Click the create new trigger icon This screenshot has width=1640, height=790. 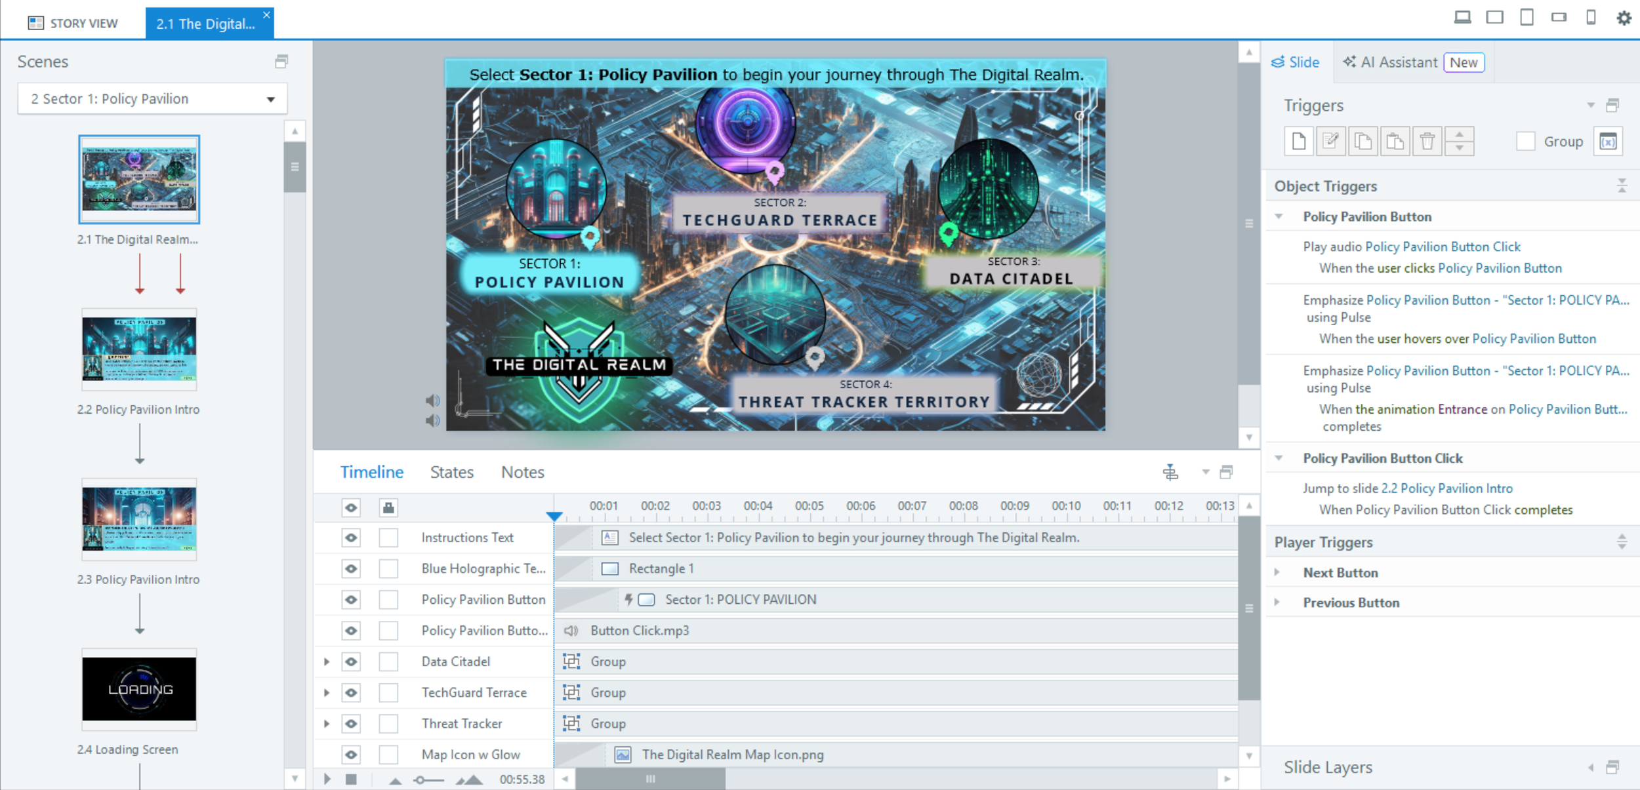1298,141
